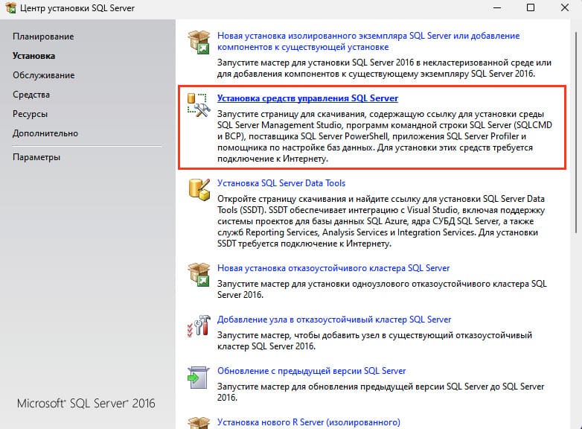Image resolution: width=582 pixels, height=429 pixels.
Task: Open the Параметры section
Action: coord(36,157)
